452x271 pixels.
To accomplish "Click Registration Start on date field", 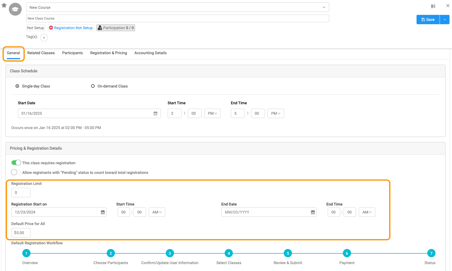I will pyautogui.click(x=59, y=212).
